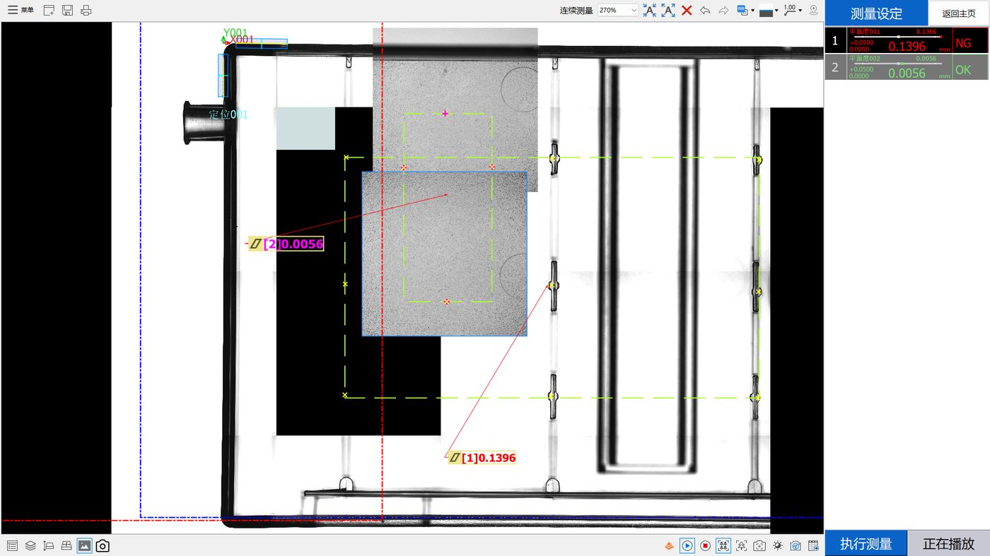Click the camera navigation send icon
This screenshot has height=556, width=990.
tap(796, 545)
